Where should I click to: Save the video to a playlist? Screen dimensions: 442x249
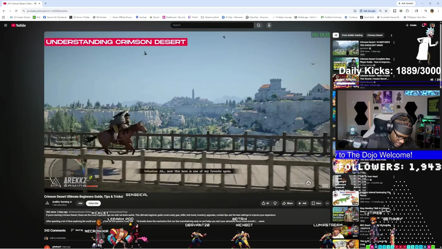(316, 203)
